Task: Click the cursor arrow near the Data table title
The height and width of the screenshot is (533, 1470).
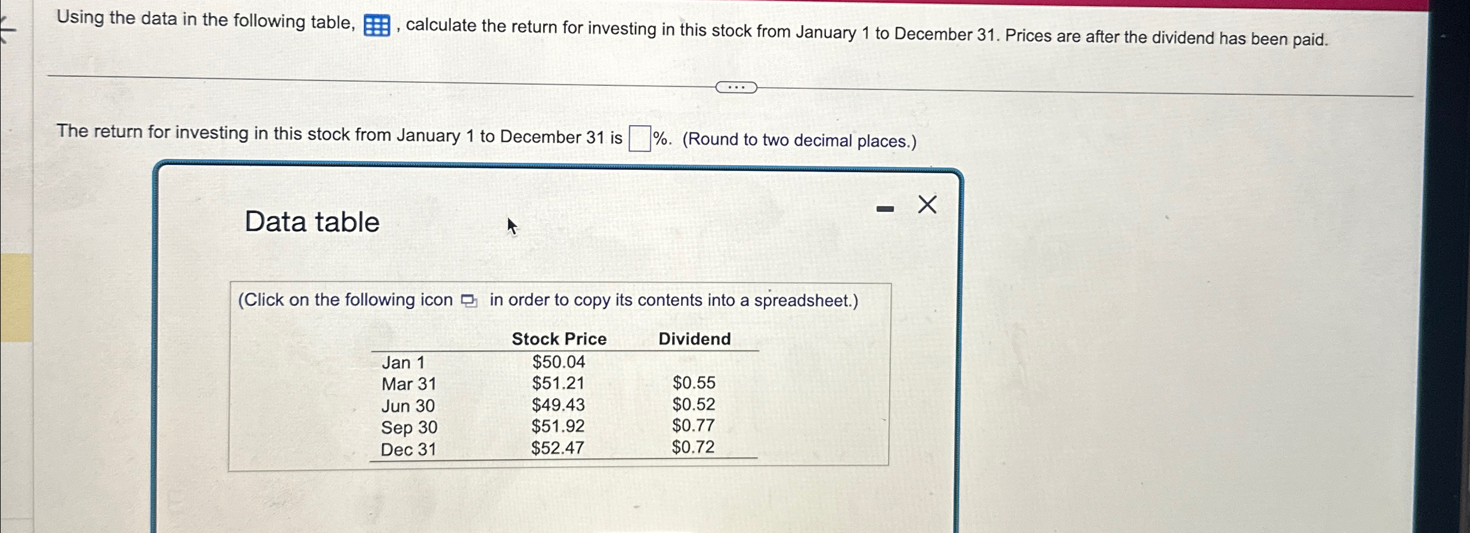Action: tap(511, 227)
